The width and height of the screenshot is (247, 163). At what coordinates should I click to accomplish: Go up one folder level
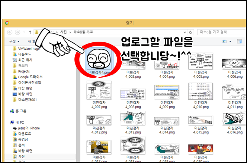click(30, 32)
